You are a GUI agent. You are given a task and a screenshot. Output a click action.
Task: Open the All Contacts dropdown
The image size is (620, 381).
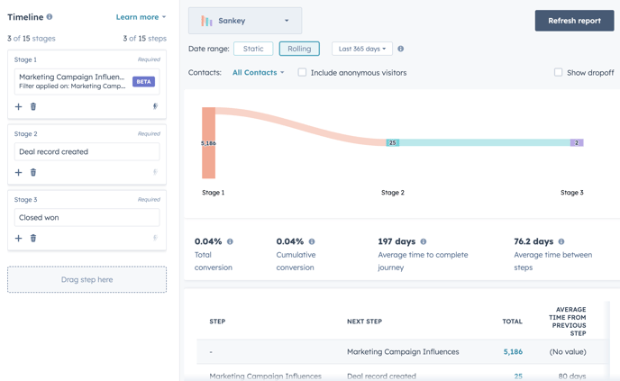point(259,72)
